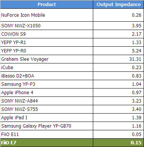Select the YEPP YP-R1 cell
Screen dimensions: 144x147
coord(47,43)
